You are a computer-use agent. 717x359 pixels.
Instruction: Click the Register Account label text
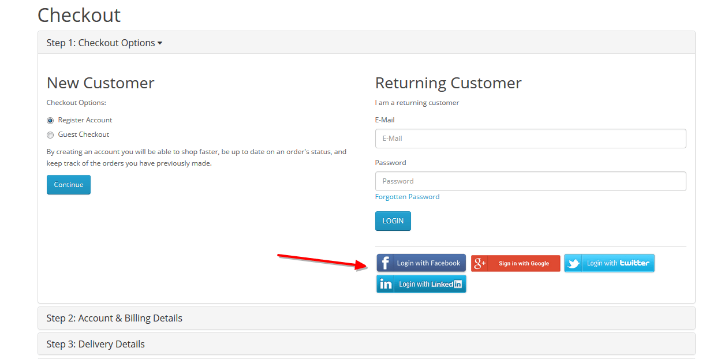coord(85,120)
